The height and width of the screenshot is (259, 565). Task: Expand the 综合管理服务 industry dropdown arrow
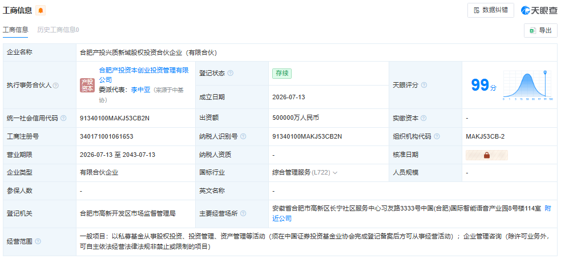pyautogui.click(x=335, y=173)
